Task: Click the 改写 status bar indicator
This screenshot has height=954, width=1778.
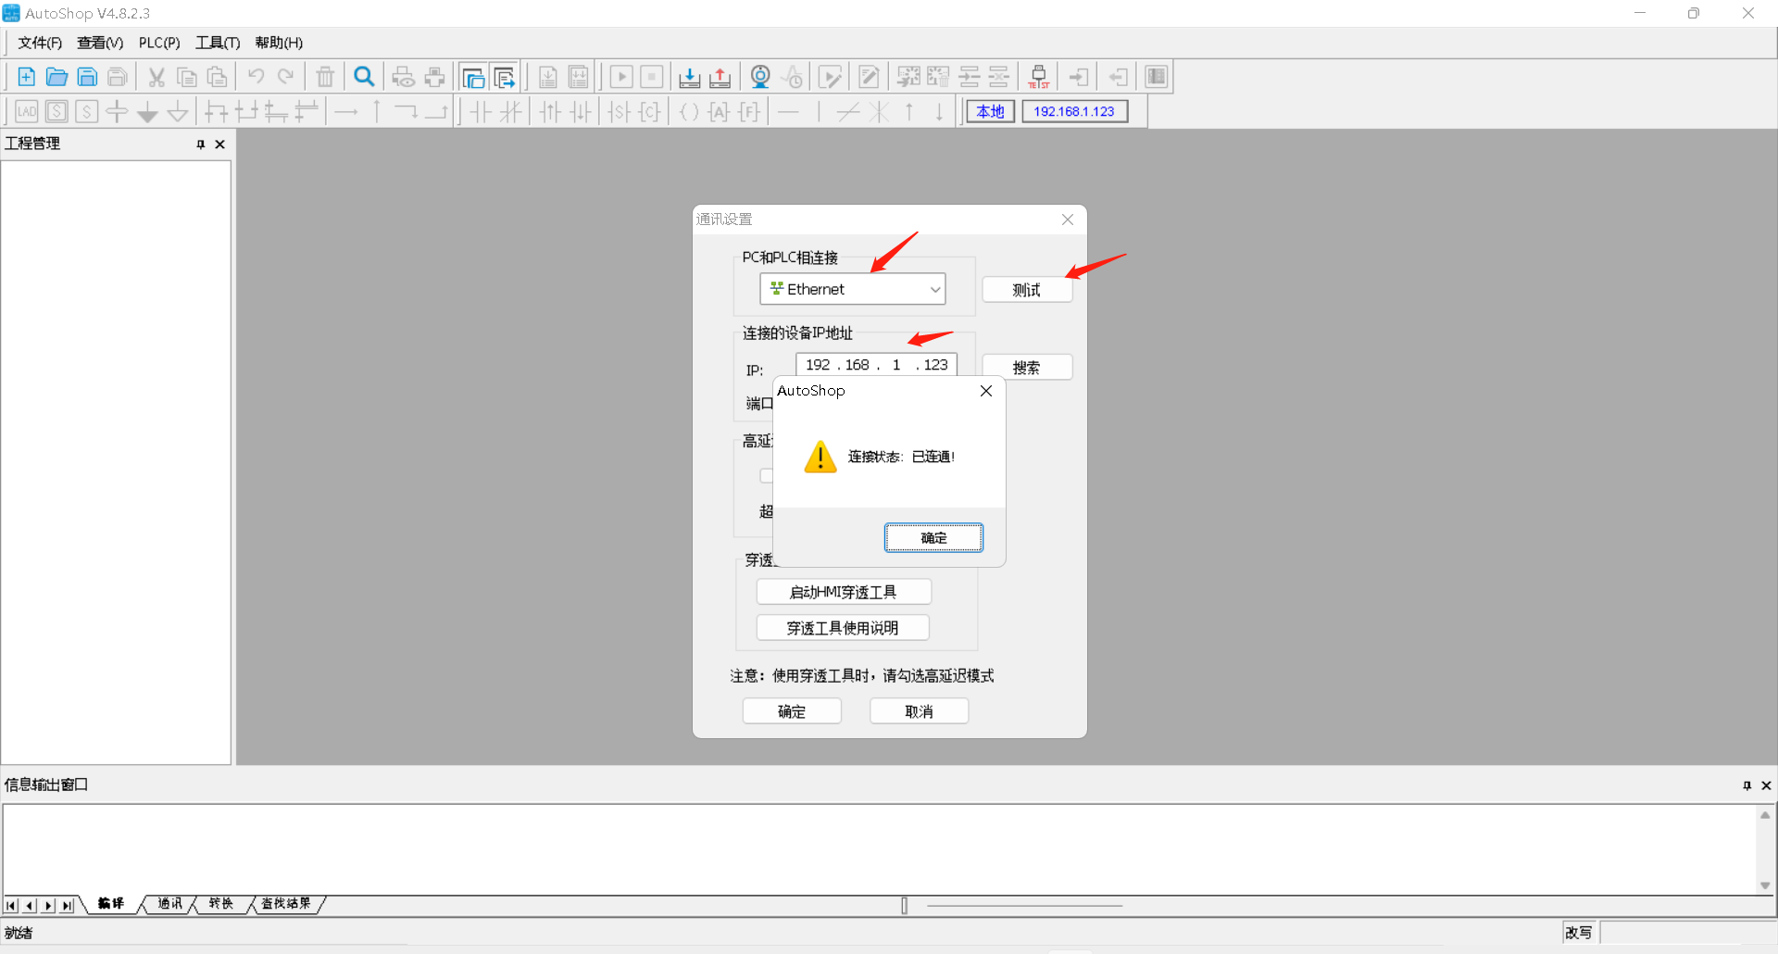Action: point(1579,933)
